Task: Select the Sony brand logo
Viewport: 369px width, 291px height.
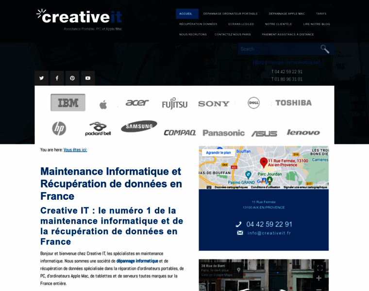Action: point(214,104)
